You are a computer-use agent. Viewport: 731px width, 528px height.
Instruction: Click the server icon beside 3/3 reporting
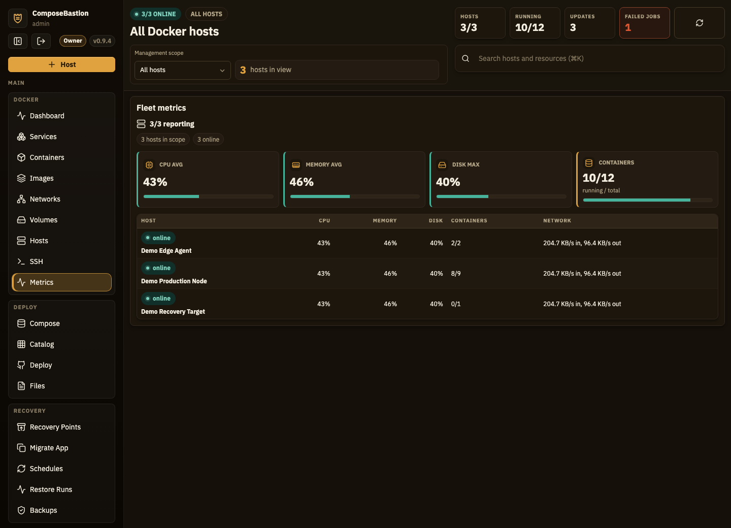141,124
